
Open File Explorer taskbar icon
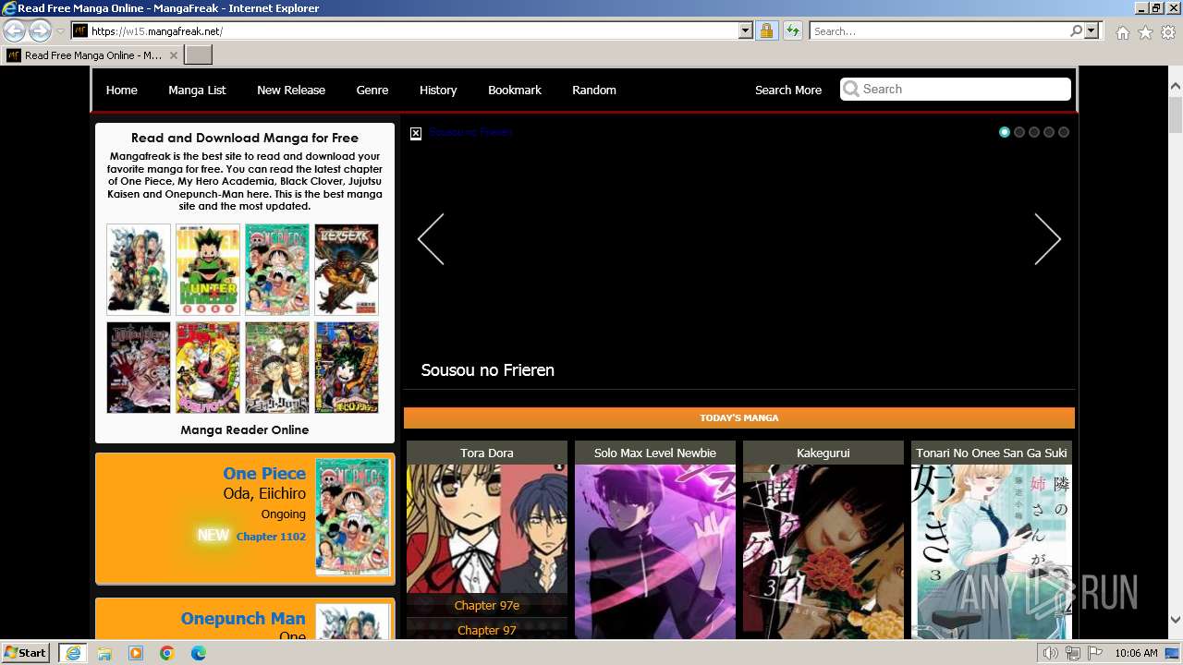point(104,653)
